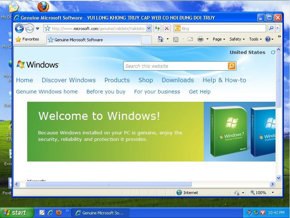Image resolution: width=290 pixels, height=218 pixels.
Task: Open the Genuine Windows home link
Action: 47,92
